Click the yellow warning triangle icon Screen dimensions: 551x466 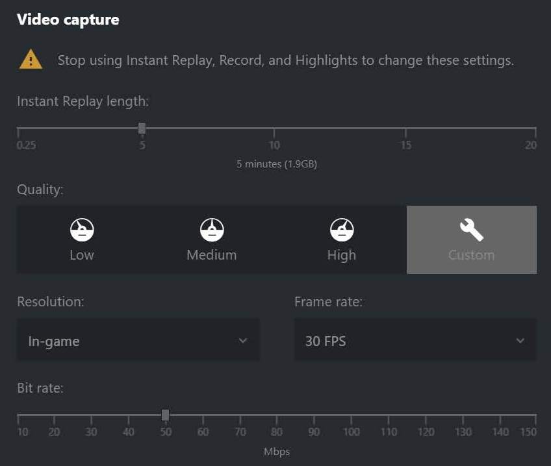click(x=31, y=60)
